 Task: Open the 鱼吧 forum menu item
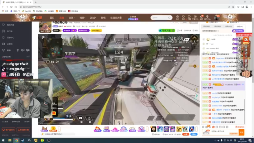(x=103, y=18)
